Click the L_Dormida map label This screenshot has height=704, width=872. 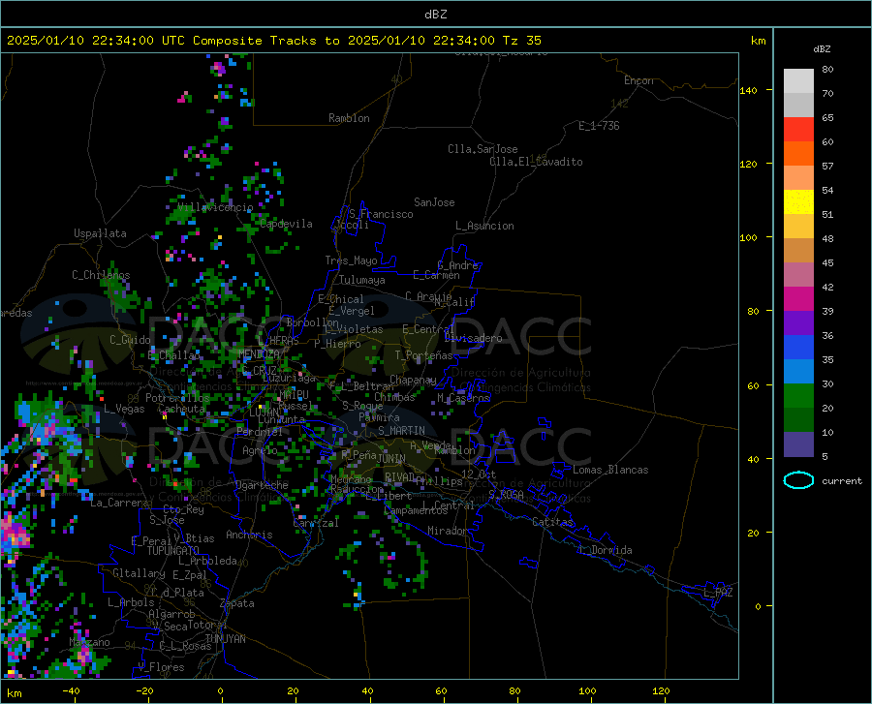tap(607, 550)
